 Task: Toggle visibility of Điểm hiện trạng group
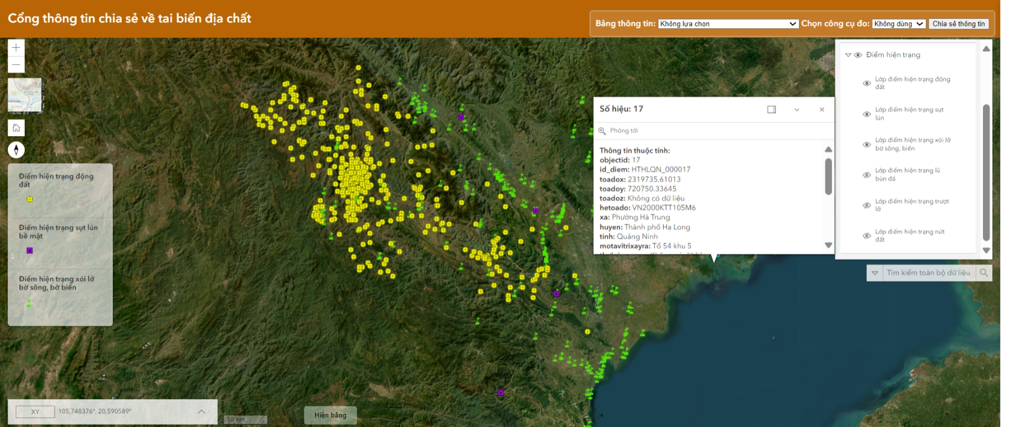[x=858, y=55]
